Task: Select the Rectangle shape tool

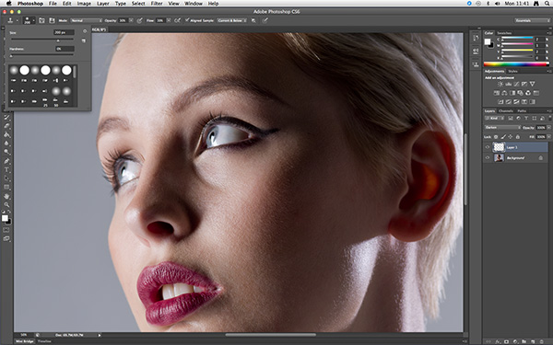Action: point(6,187)
